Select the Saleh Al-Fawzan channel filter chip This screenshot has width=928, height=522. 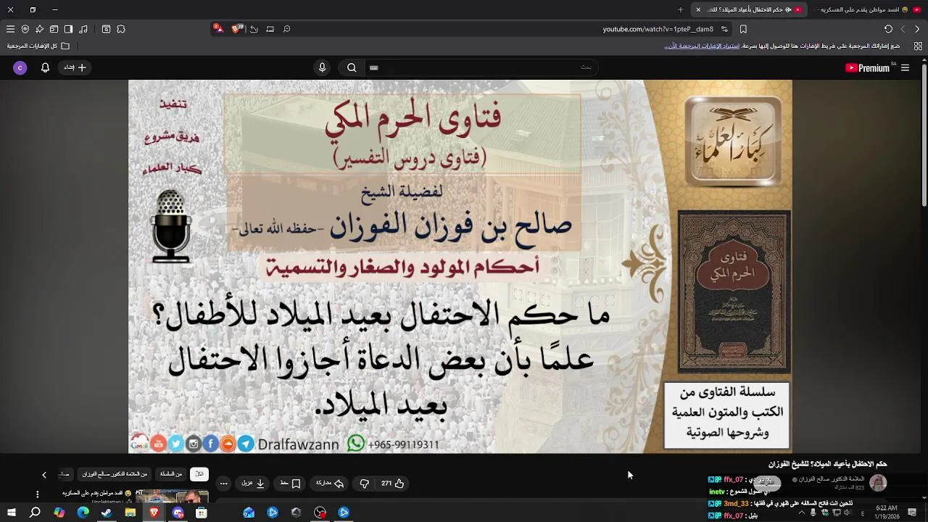tap(115, 474)
